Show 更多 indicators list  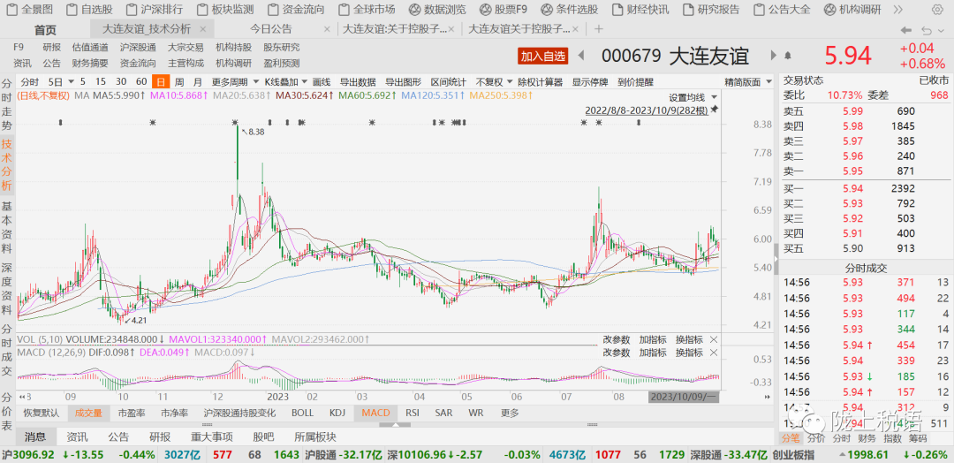coord(510,414)
